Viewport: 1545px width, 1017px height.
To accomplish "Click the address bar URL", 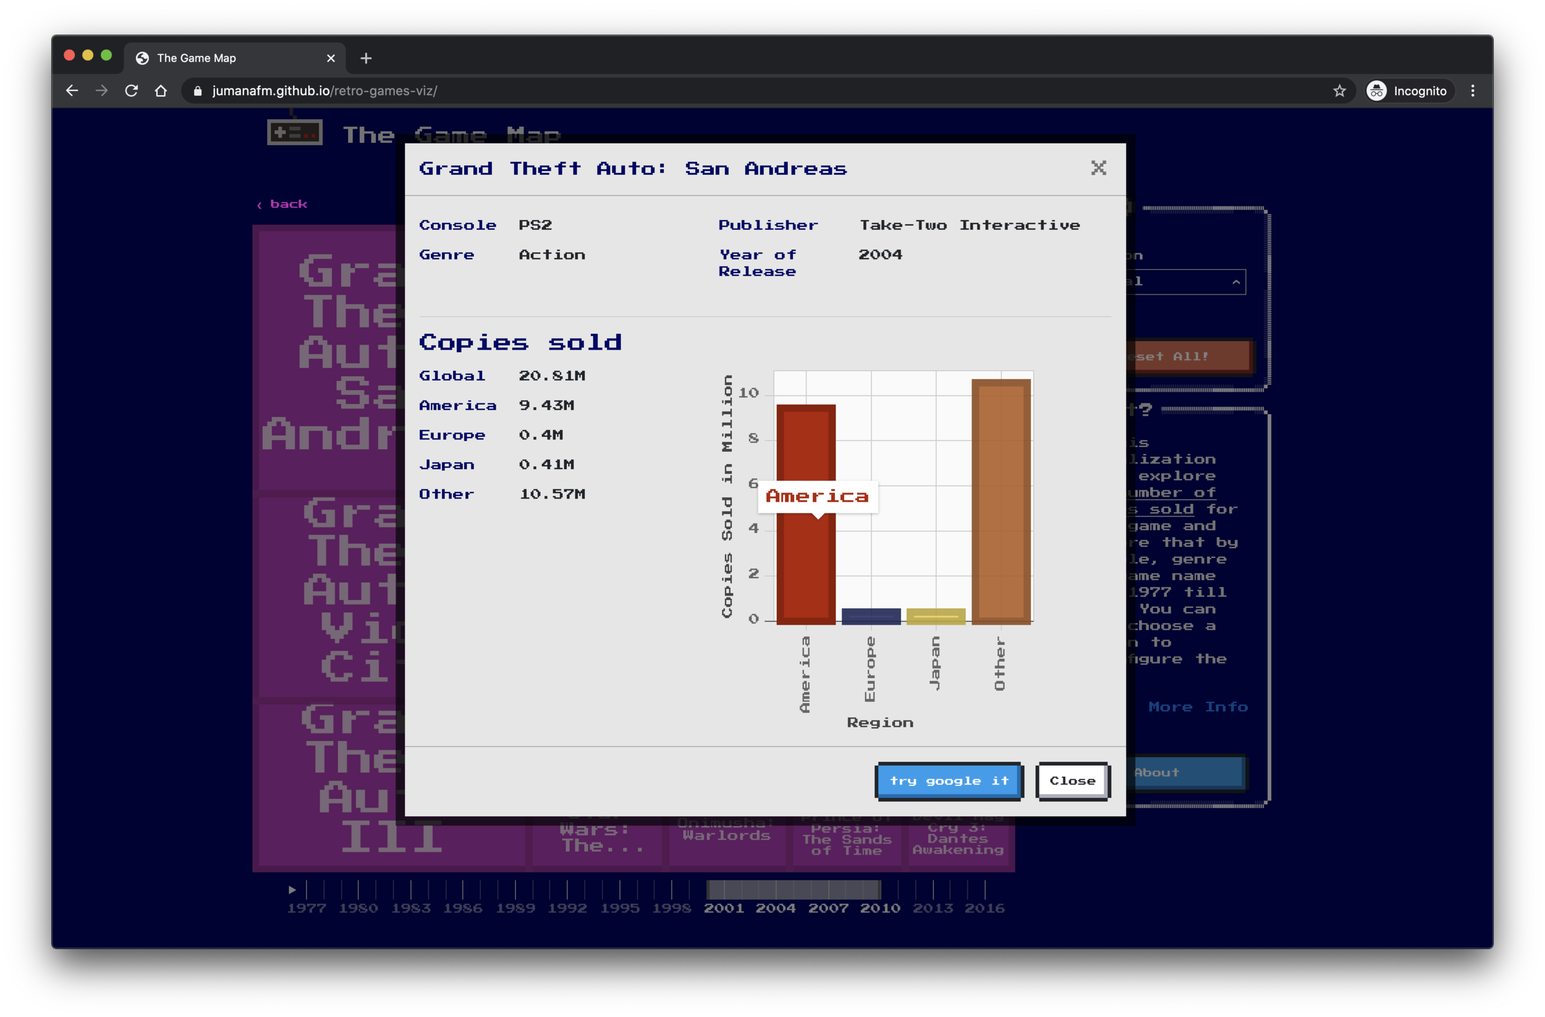I will coord(324,91).
